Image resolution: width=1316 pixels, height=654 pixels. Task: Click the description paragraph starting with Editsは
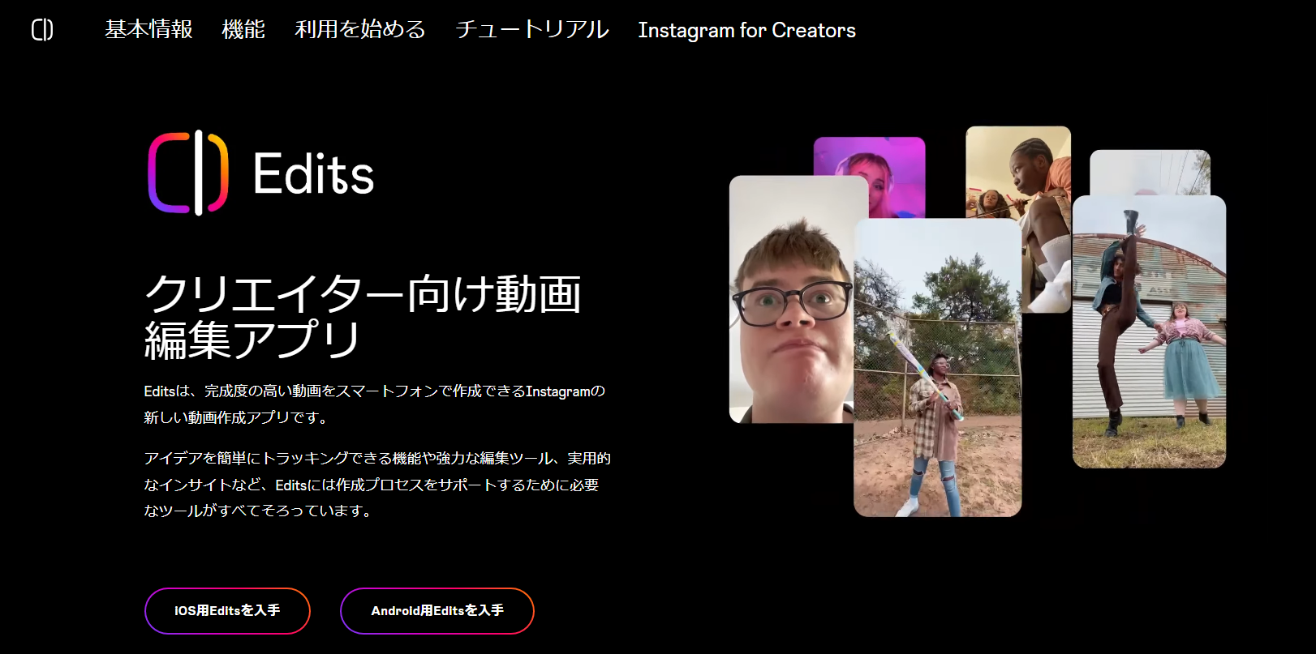374,404
